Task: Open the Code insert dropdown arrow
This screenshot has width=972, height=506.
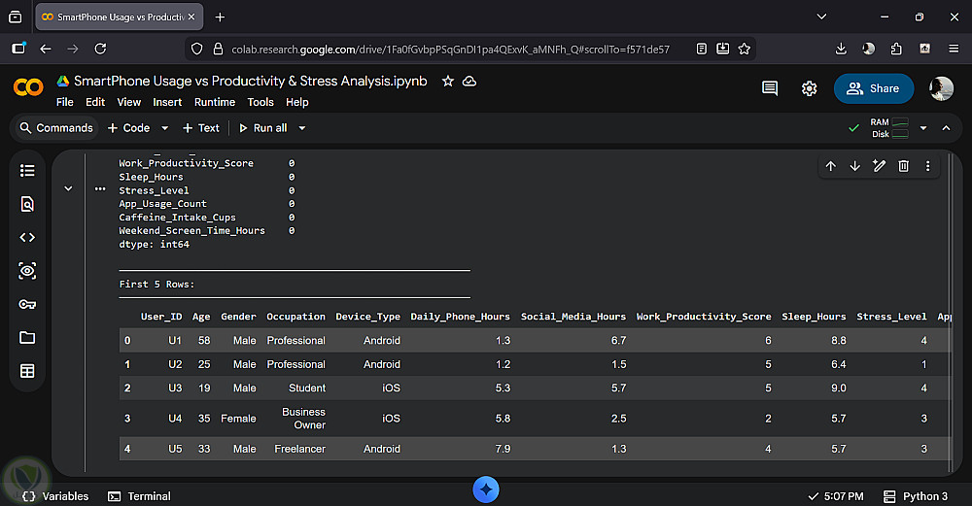Action: (x=164, y=128)
